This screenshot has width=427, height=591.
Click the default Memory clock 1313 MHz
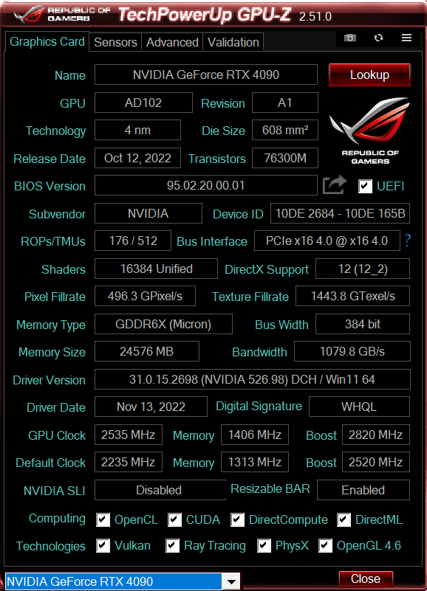(x=255, y=462)
